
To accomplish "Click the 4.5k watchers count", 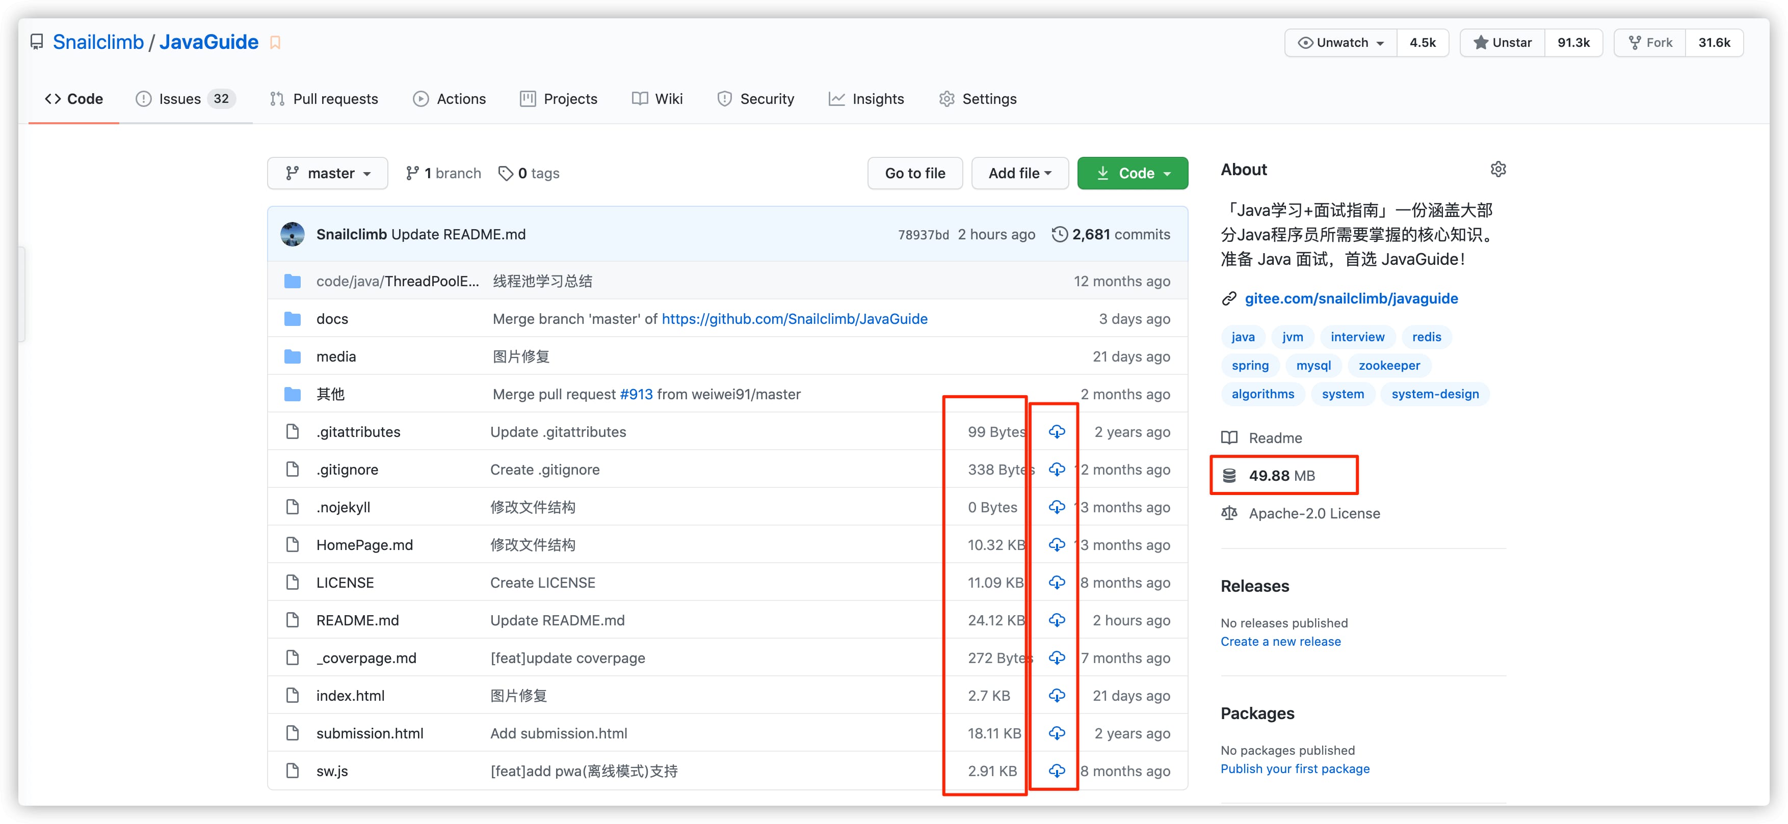I will click(x=1422, y=42).
